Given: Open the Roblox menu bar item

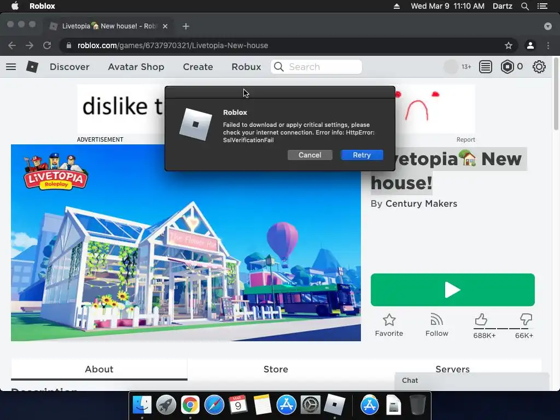Looking at the screenshot, I should [42, 6].
